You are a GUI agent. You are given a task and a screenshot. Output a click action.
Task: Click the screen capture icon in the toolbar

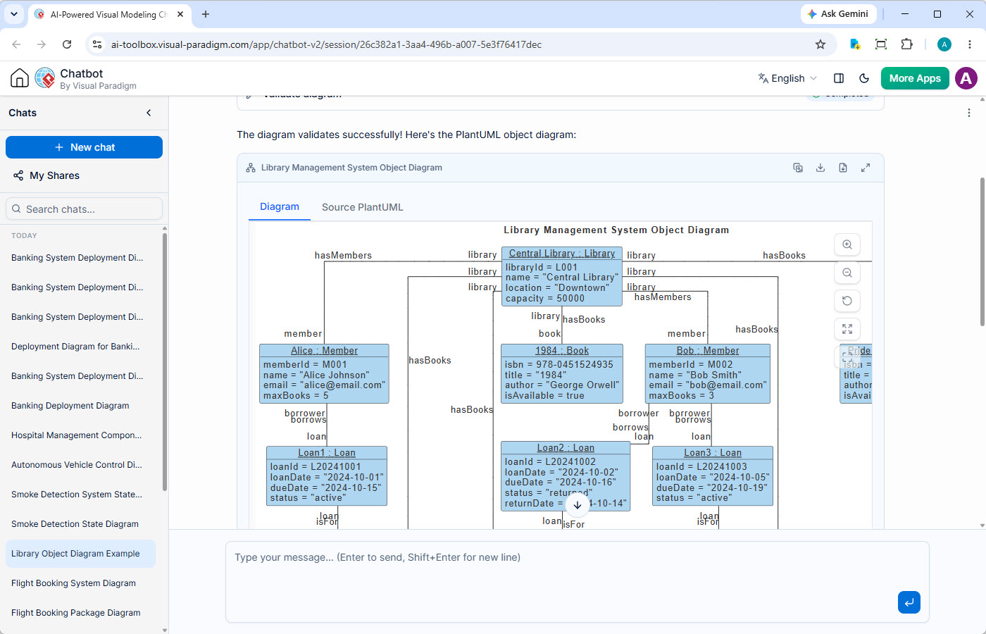(881, 44)
